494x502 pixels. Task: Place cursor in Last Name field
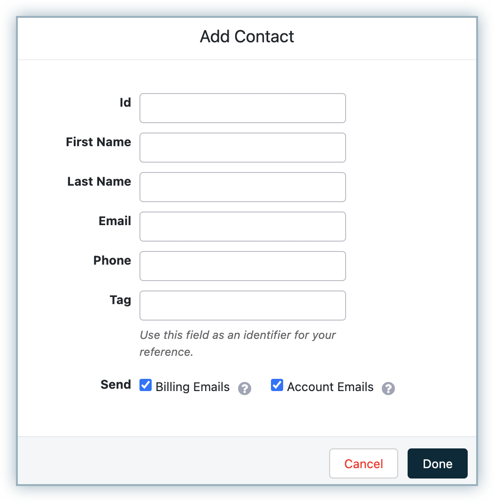click(x=243, y=187)
